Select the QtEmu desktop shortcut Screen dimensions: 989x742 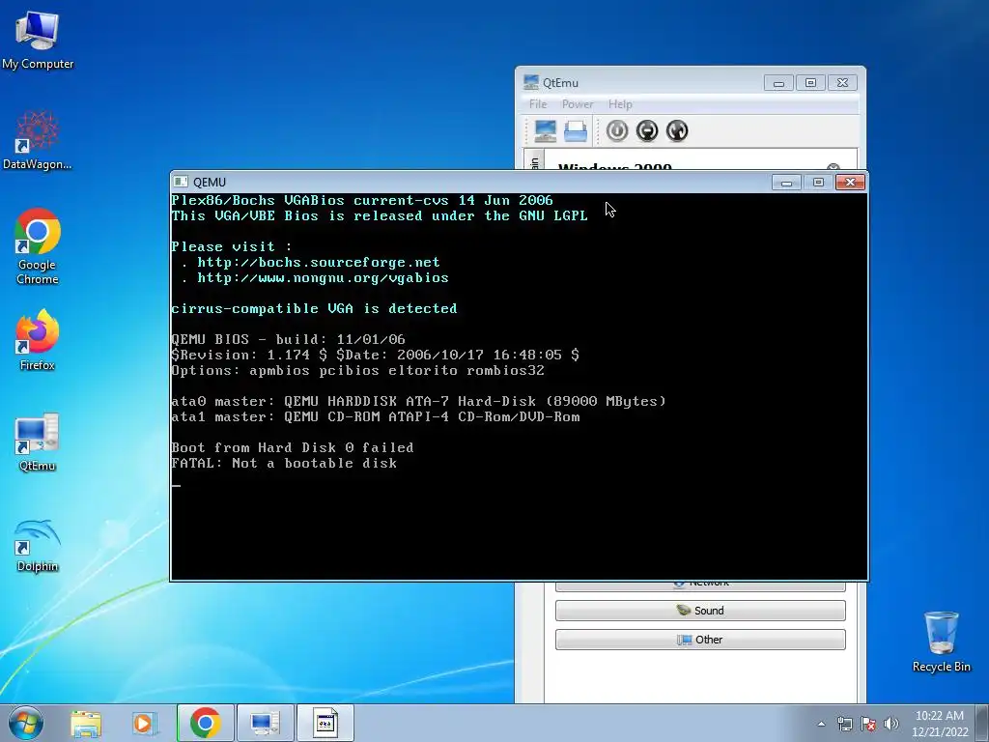tap(38, 442)
